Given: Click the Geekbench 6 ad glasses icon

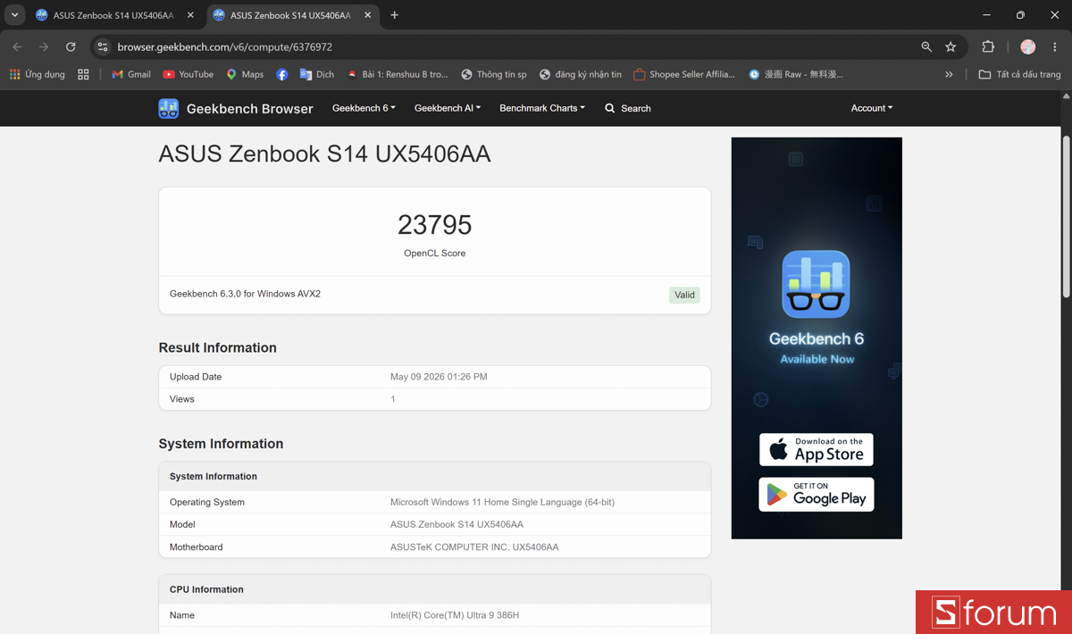Looking at the screenshot, I should (x=817, y=284).
